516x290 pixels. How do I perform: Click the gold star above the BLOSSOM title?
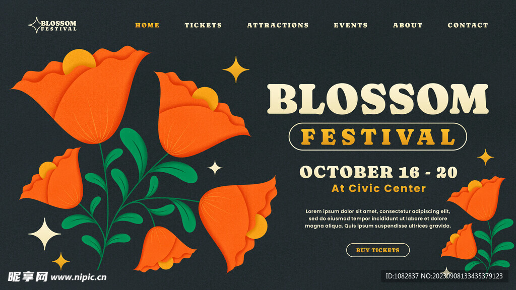pos(236,69)
